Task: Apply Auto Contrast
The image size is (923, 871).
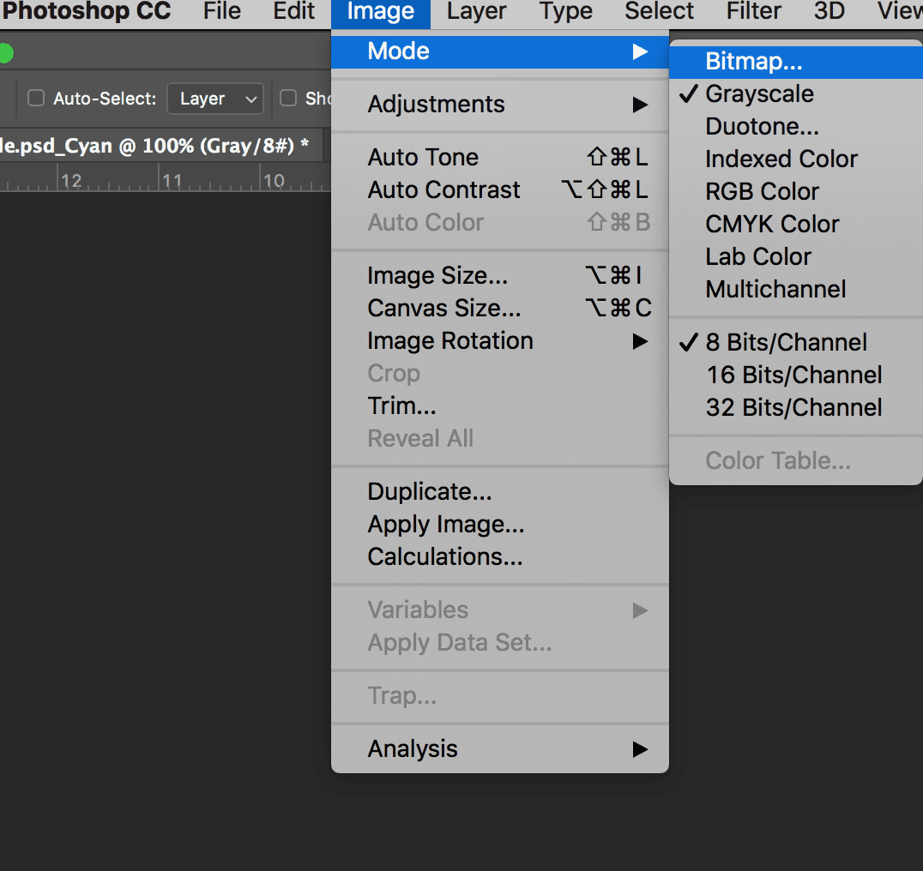Action: point(500,190)
